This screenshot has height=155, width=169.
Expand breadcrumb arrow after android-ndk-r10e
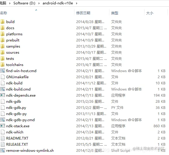pyautogui.click(x=77, y=3)
